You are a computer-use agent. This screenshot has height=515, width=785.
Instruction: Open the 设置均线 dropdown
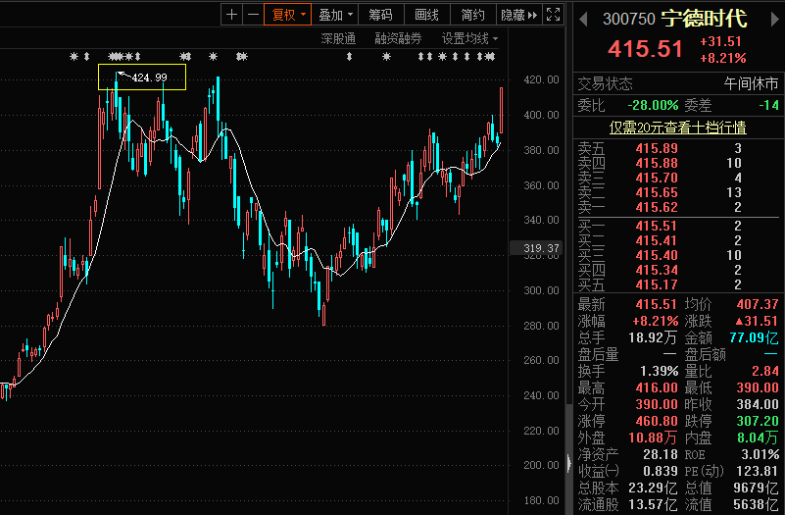pyautogui.click(x=469, y=38)
